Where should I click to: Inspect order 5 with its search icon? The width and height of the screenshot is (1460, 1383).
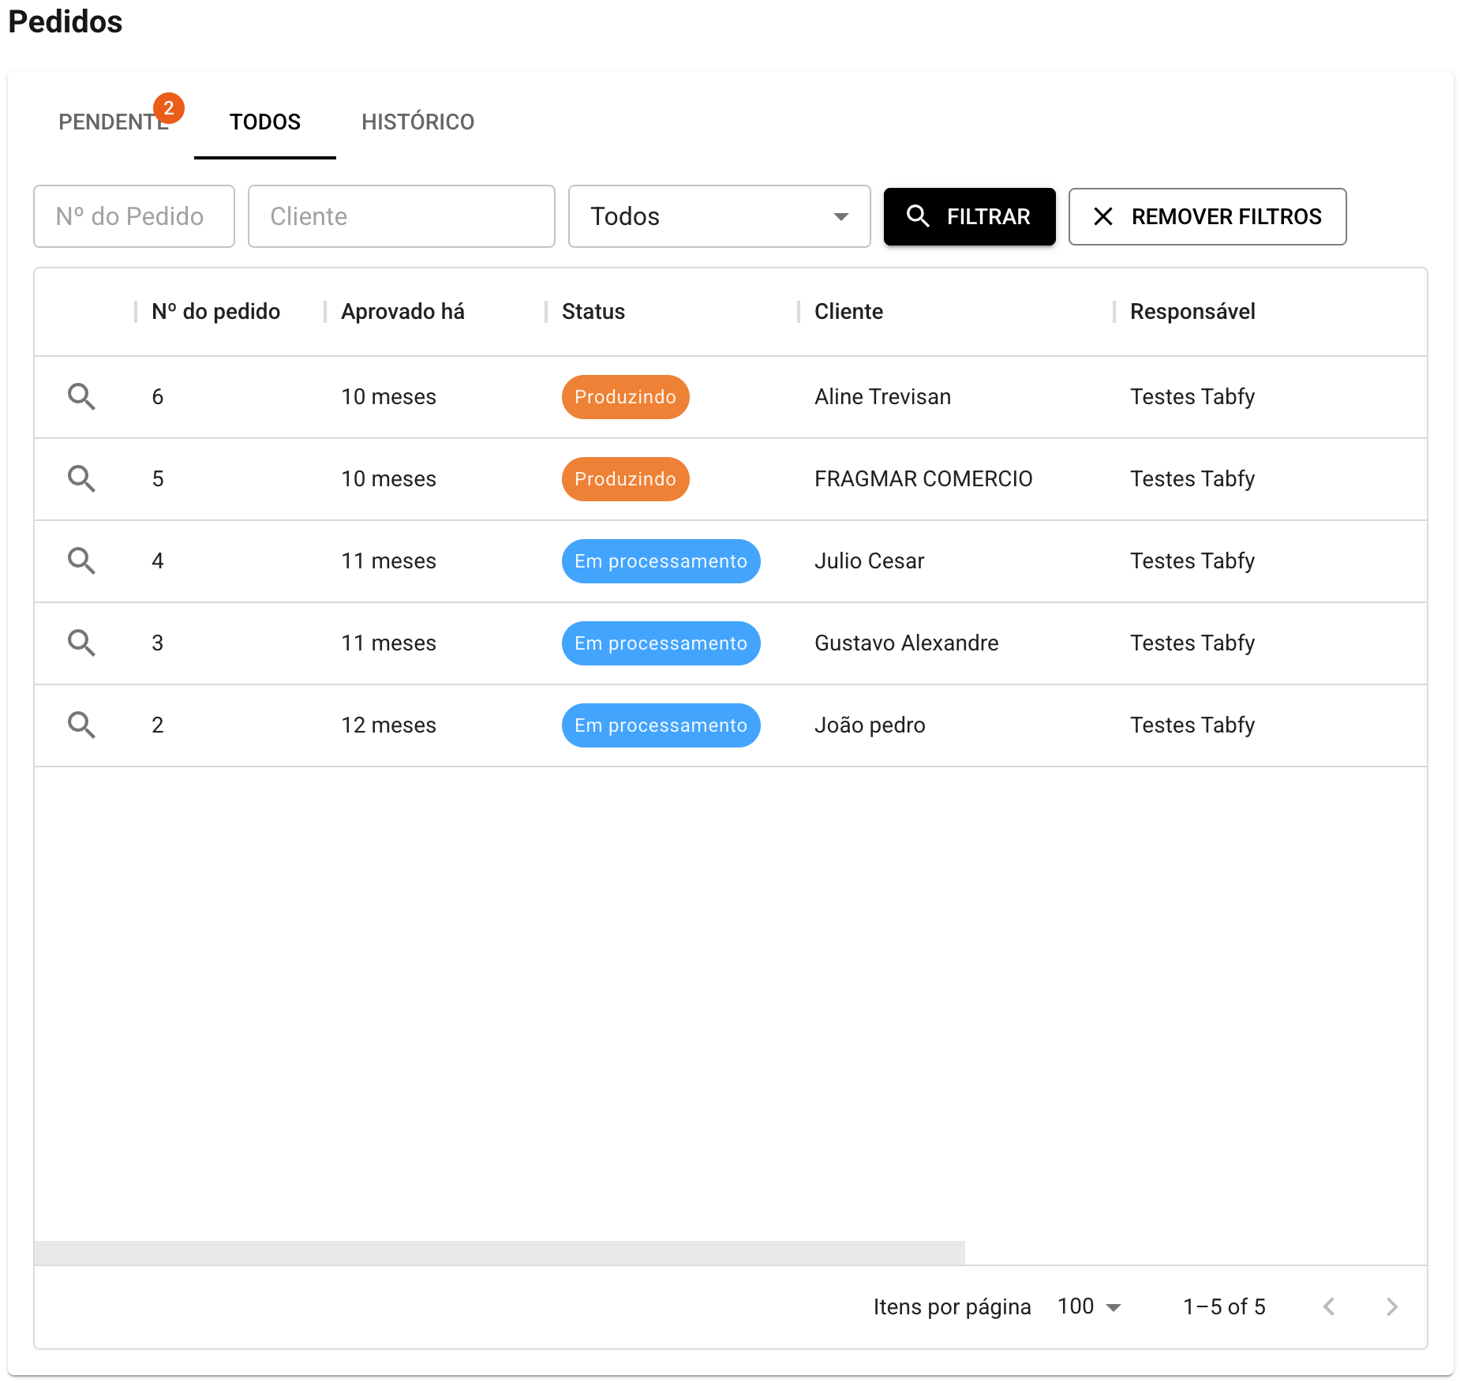[81, 478]
